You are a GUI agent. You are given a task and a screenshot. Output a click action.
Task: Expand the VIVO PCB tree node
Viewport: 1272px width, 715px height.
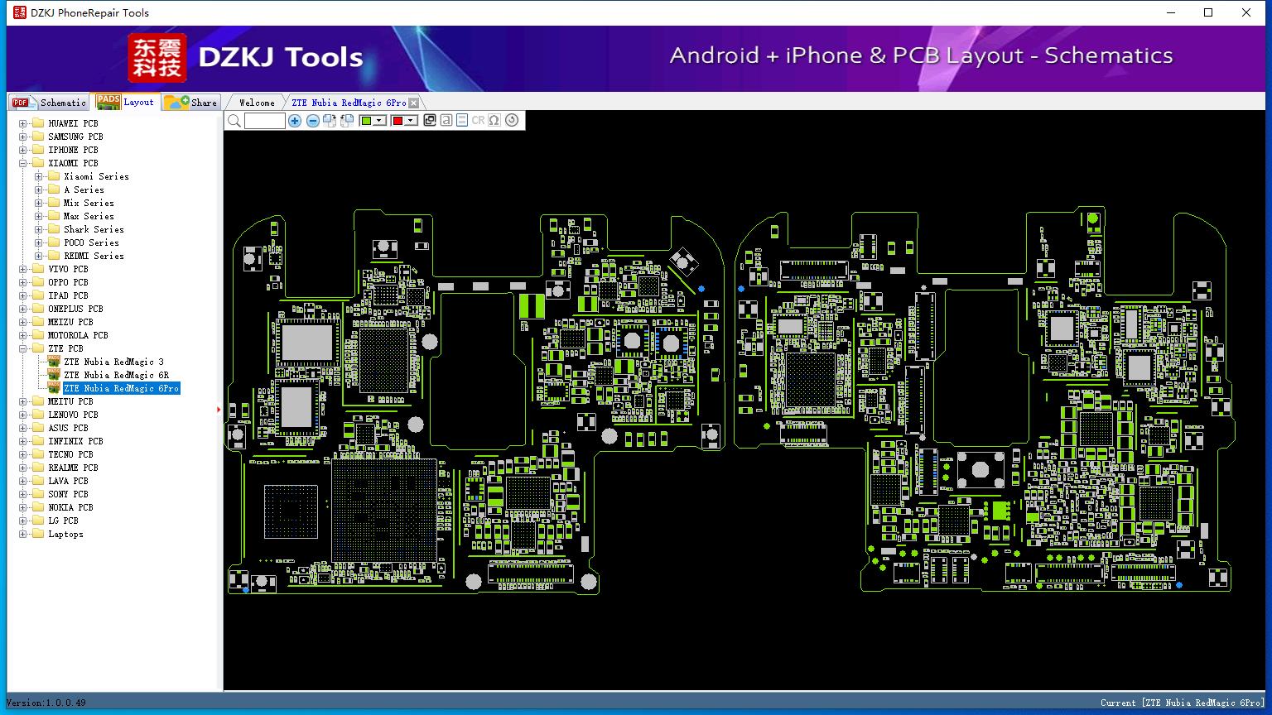[22, 269]
